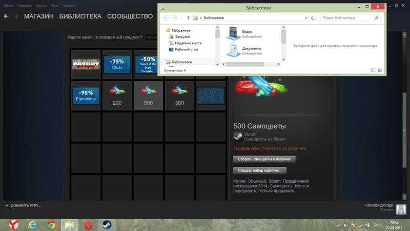Click Steam's right-side vertical scrollbar
This screenshot has width=410, height=231.
point(404,130)
